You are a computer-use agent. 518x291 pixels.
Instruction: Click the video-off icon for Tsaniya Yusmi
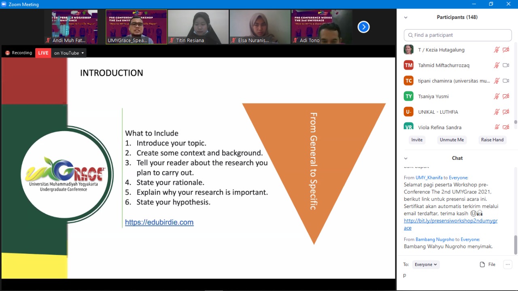point(506,96)
